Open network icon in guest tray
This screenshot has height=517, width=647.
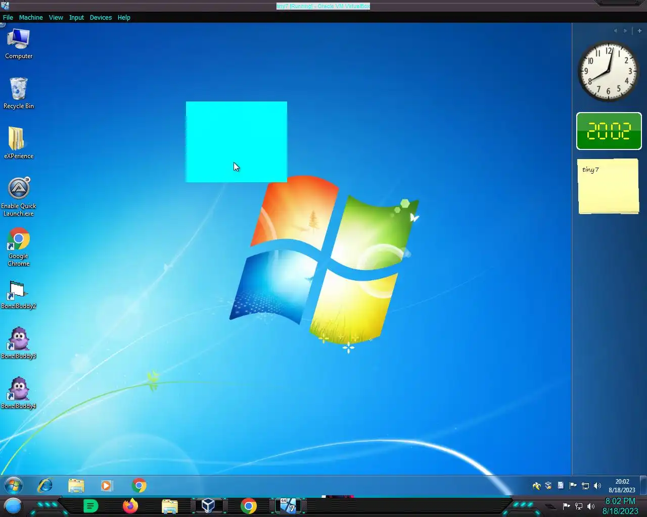point(585,486)
